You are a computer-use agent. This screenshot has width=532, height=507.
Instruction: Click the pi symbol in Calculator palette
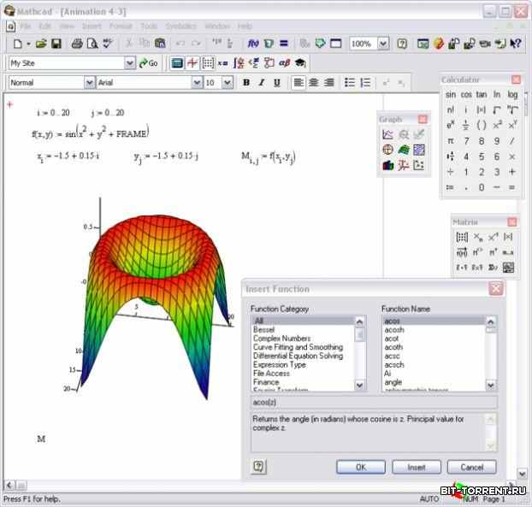pos(450,141)
